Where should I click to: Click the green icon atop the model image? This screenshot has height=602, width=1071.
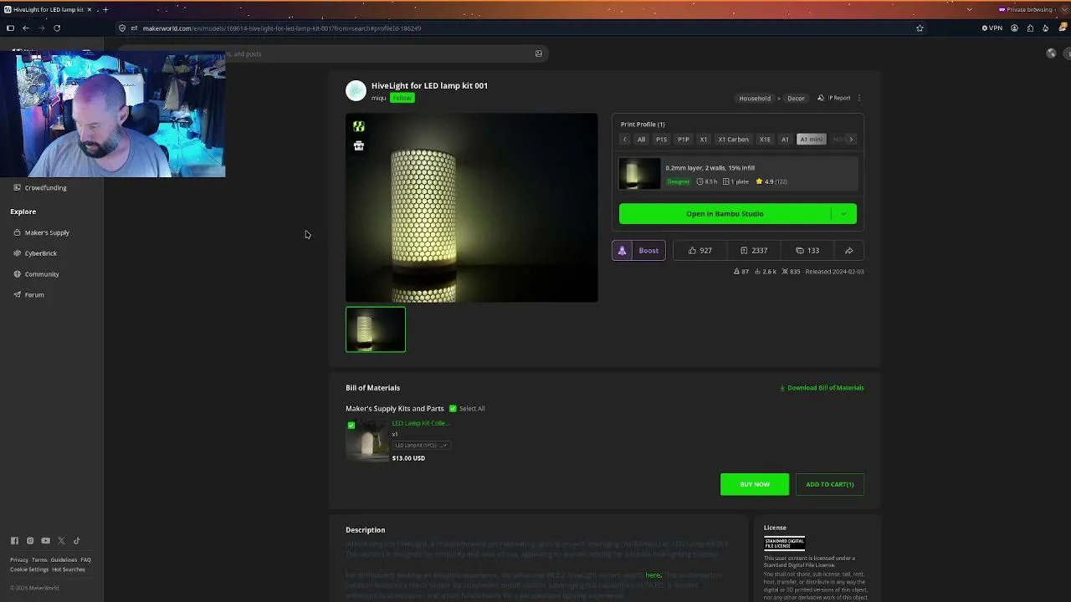[358, 126]
